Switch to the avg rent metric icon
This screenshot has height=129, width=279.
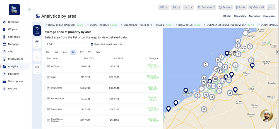point(37,43)
